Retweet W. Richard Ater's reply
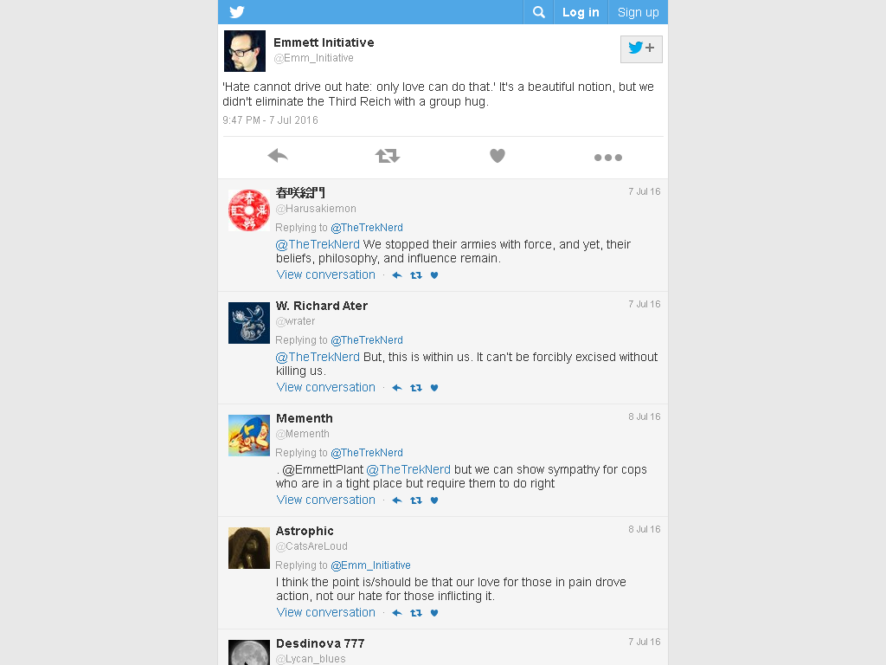 click(416, 388)
